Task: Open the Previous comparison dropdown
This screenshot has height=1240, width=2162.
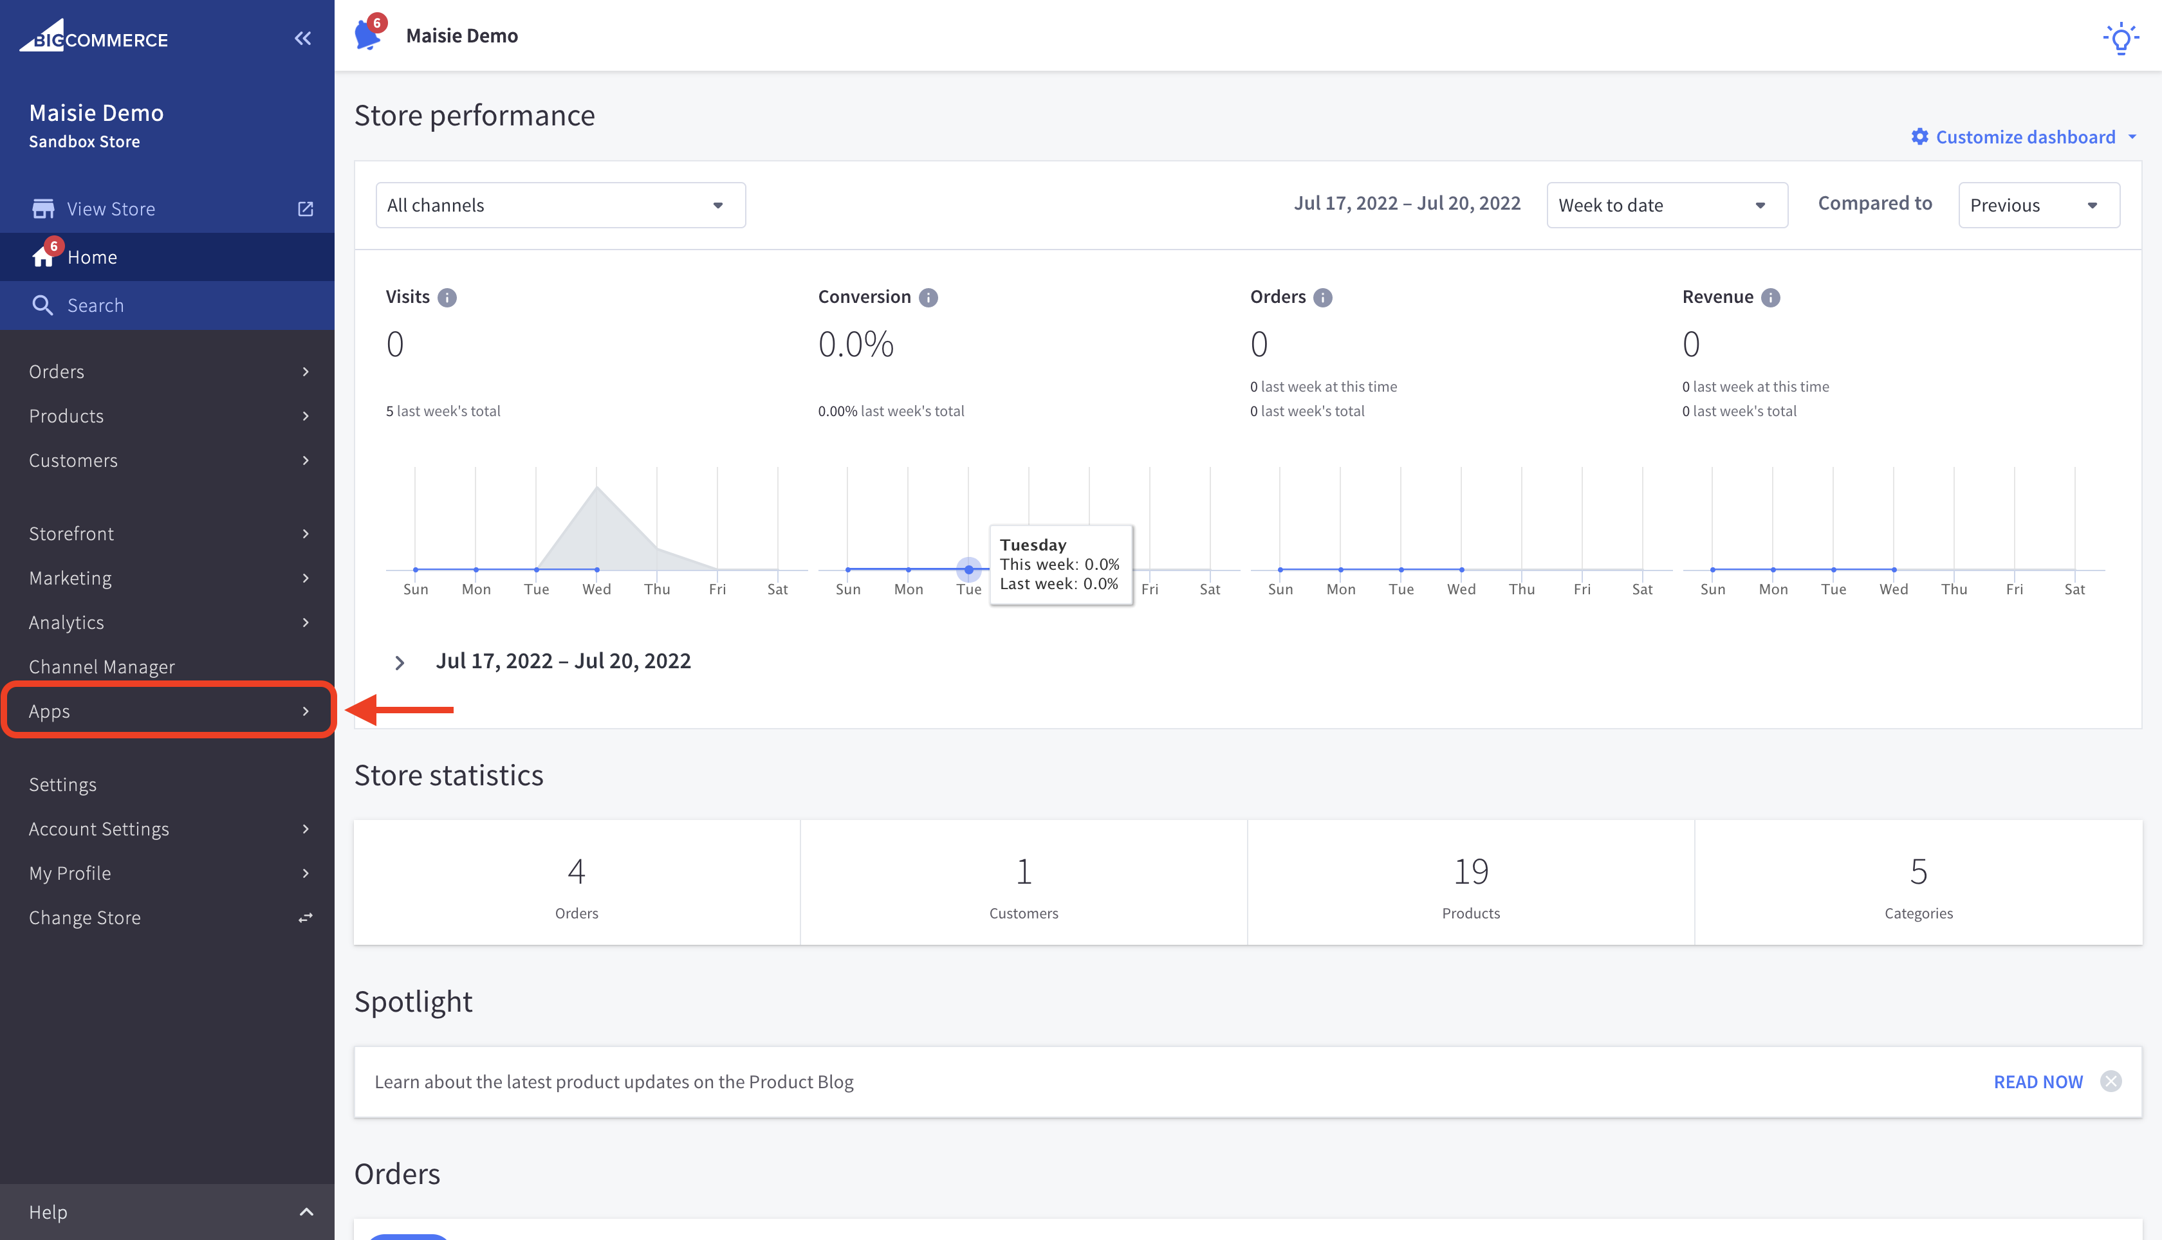Action: pos(2038,205)
